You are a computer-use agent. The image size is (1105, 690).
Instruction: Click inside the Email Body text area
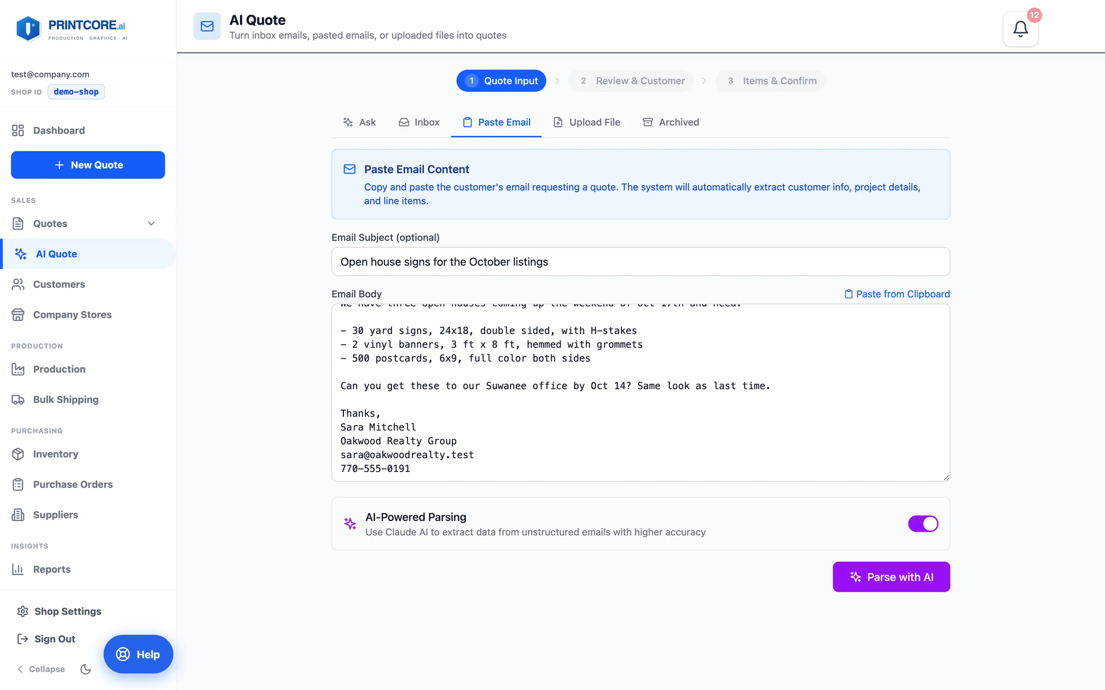[x=641, y=392]
